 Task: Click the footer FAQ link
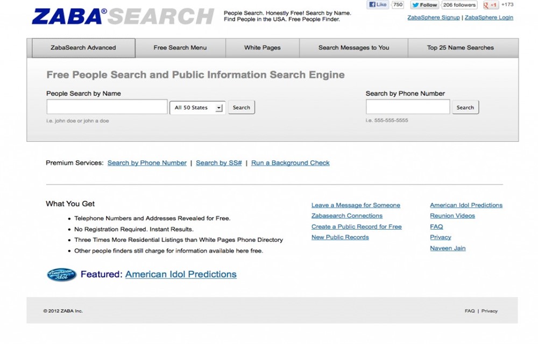[x=470, y=311]
